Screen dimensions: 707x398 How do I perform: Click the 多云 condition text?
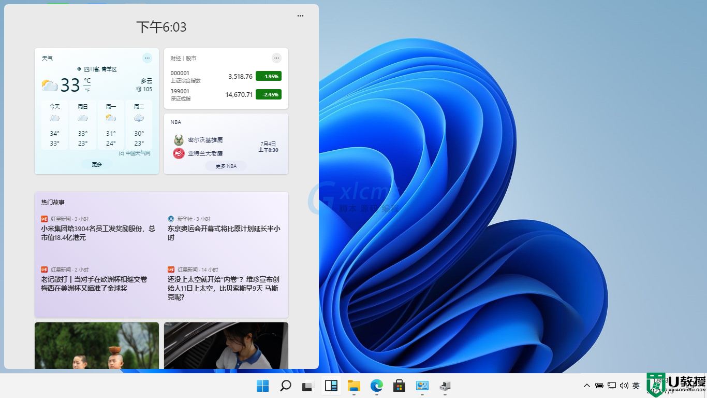tap(146, 81)
